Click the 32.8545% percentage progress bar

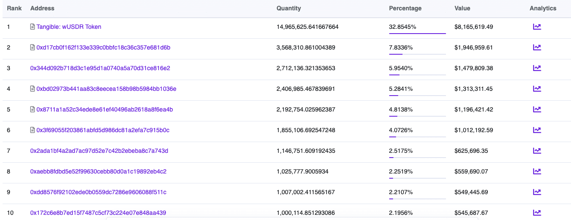[x=417, y=33]
